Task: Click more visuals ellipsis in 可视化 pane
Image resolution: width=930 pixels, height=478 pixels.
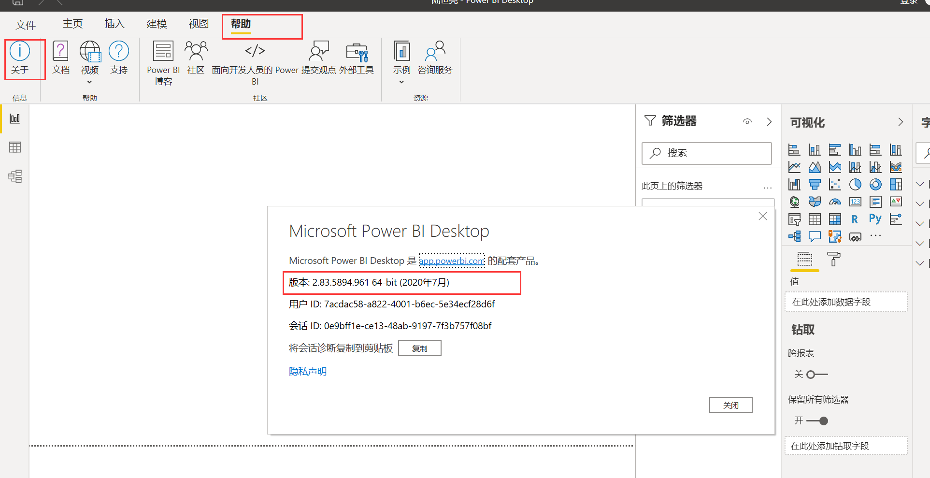Action: click(x=875, y=236)
